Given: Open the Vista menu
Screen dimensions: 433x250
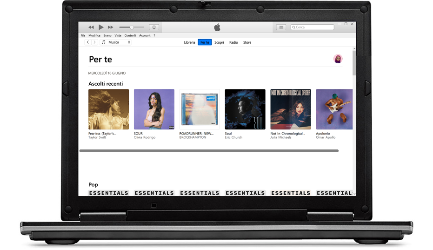Looking at the screenshot, I should pos(118,35).
